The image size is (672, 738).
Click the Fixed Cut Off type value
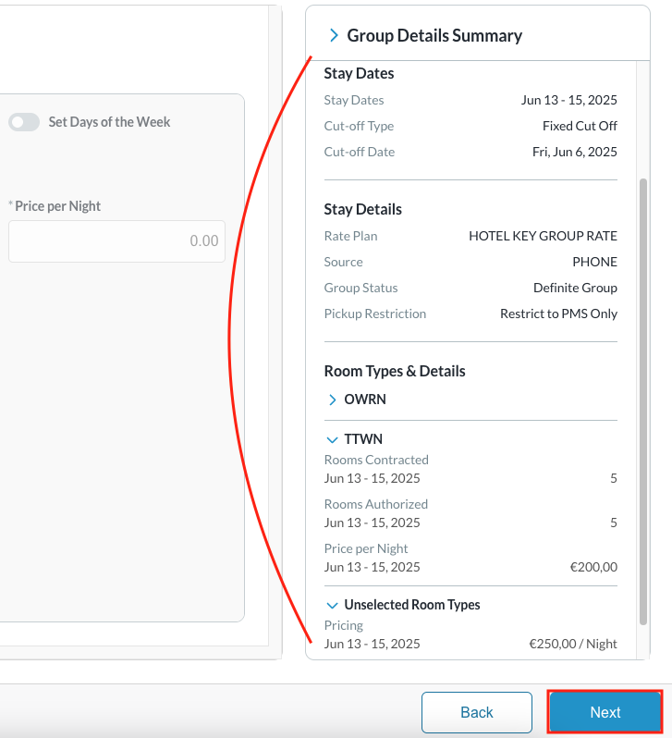[580, 126]
